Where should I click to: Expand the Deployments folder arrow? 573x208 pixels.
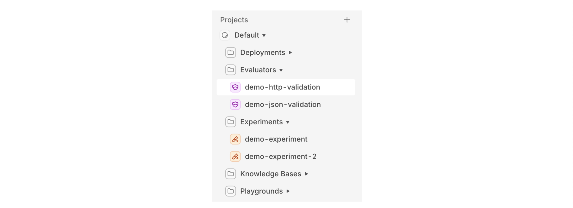point(290,52)
